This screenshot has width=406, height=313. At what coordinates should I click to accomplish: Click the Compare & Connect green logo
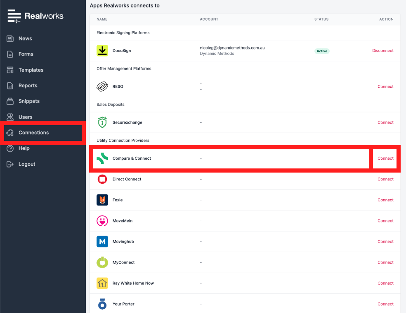point(102,159)
